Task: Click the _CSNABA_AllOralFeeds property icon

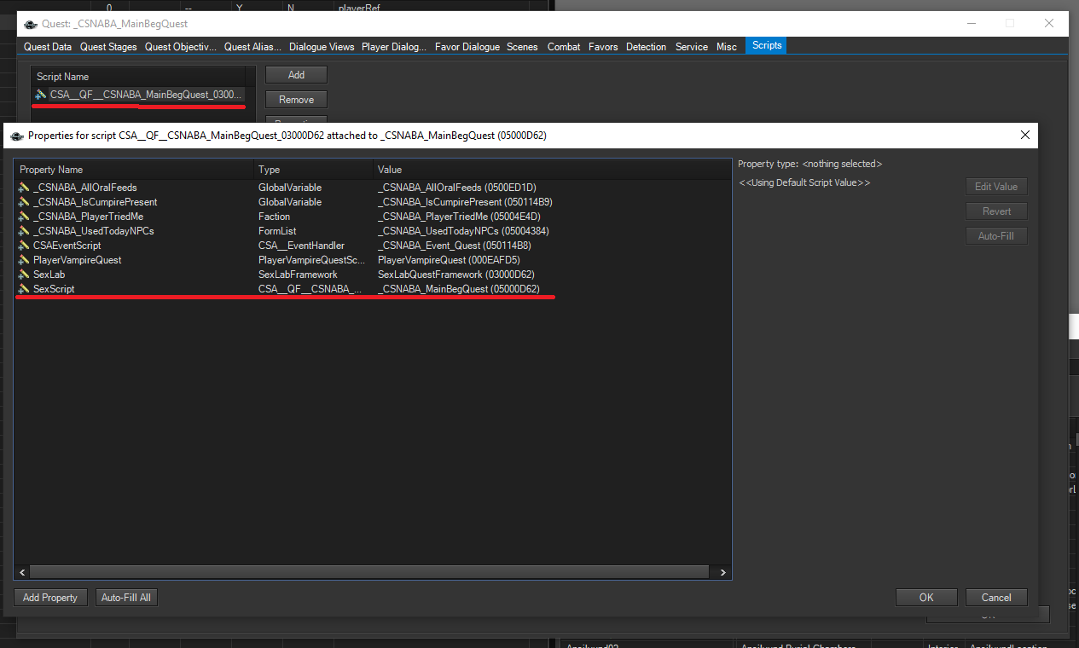Action: 24,188
